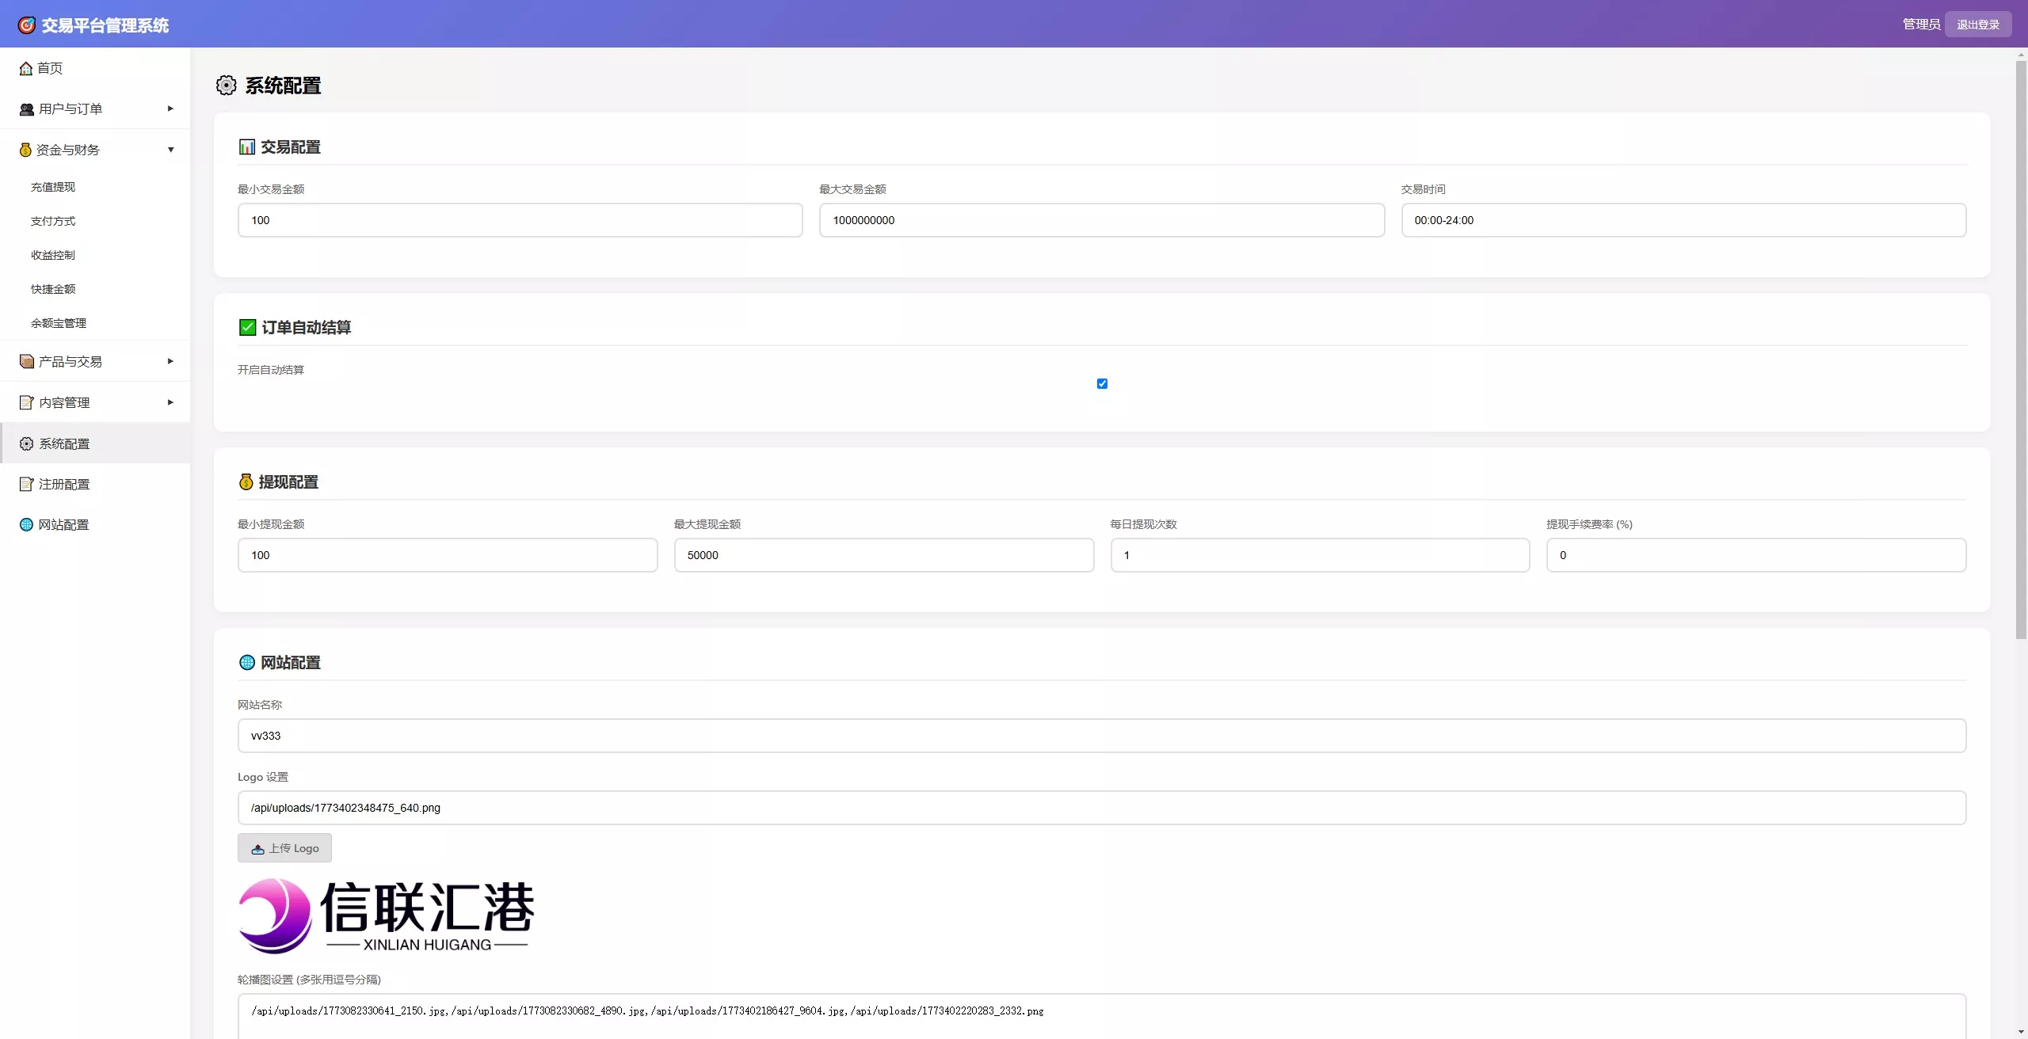Click the page vertical scrollbar thumb
Image resolution: width=2028 pixels, height=1039 pixels.
pyautogui.click(x=2021, y=348)
